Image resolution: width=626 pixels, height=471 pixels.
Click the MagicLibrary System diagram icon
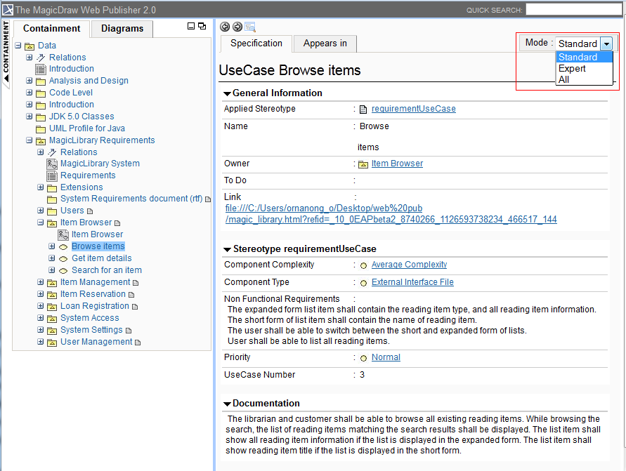(x=52, y=164)
